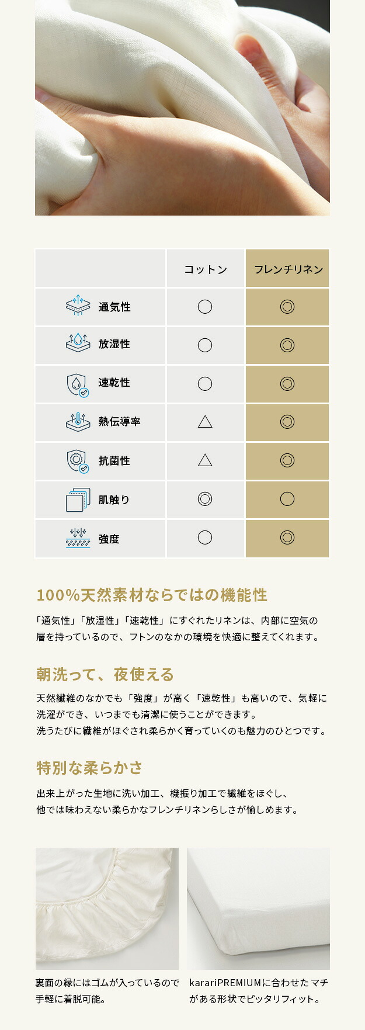Click the 肌触り layered fabric icon
365x1030 pixels.
point(78,500)
